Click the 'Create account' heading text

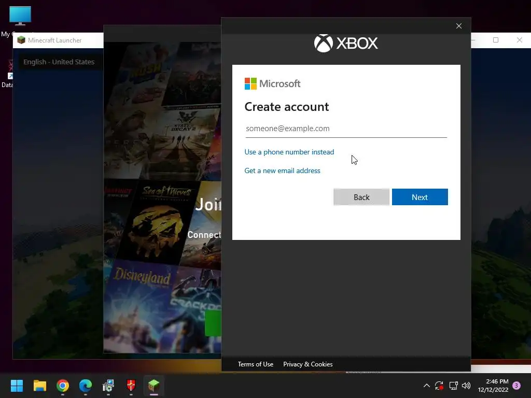(286, 107)
